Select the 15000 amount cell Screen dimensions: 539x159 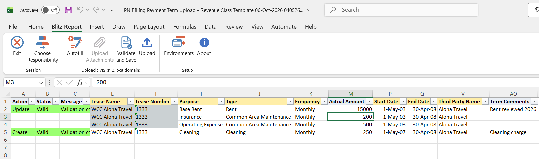[351, 109]
